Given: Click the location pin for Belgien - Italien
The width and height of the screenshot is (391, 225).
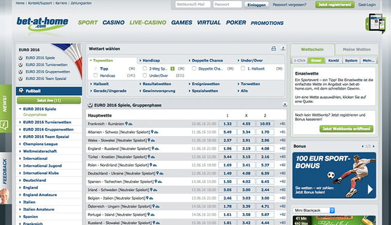Looking at the screenshot, I should 147,198.
